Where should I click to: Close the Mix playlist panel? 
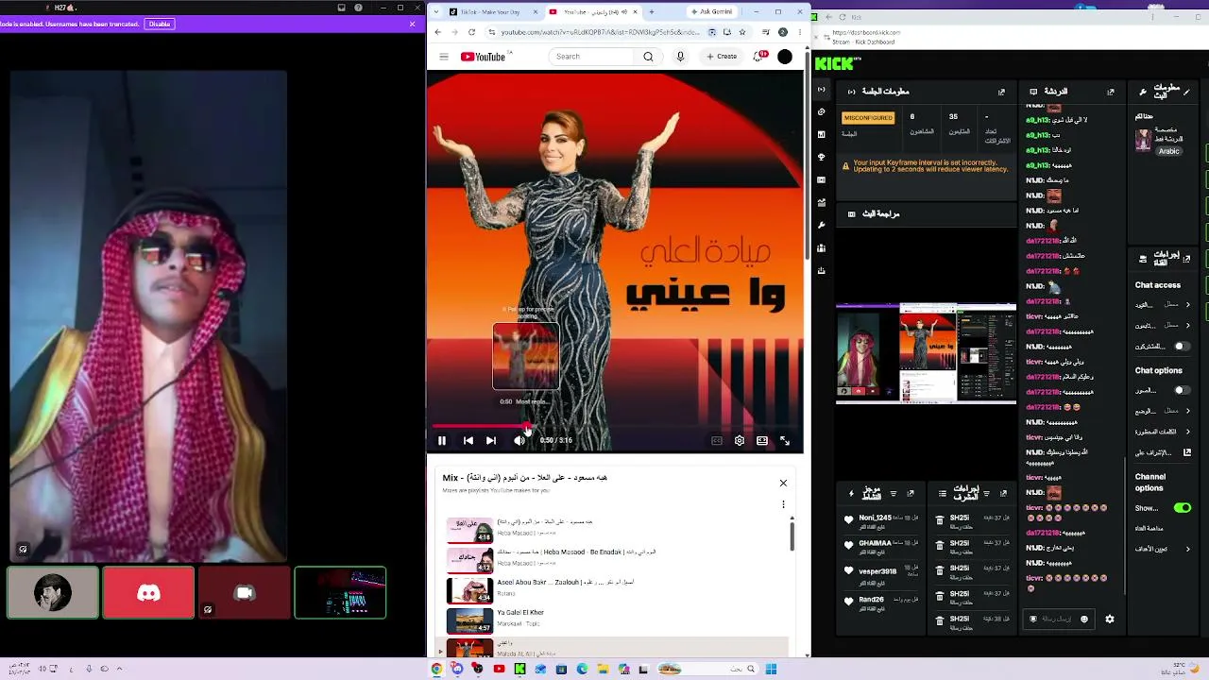point(783,483)
